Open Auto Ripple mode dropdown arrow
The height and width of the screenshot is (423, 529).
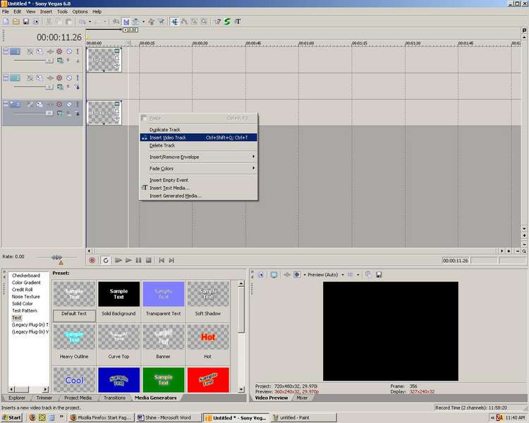coord(143,22)
